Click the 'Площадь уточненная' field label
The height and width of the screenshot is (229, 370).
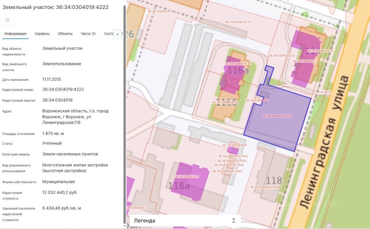tap(18, 134)
